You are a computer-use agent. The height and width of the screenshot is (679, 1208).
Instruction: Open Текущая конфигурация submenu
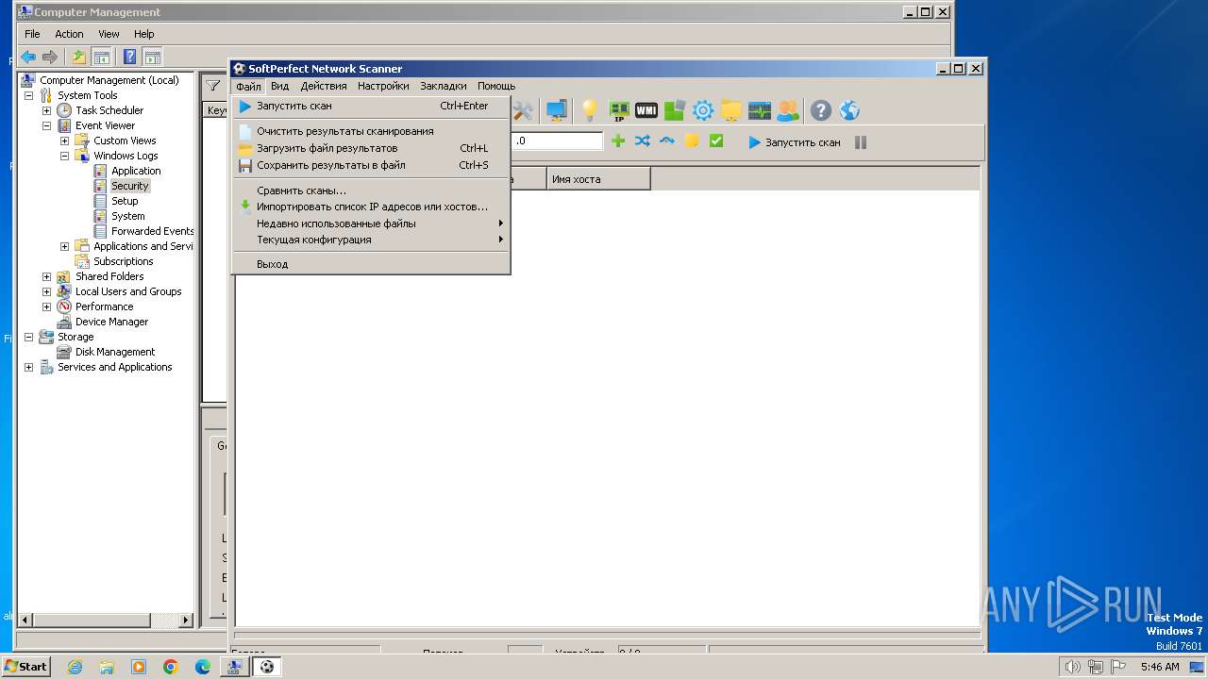pos(371,240)
